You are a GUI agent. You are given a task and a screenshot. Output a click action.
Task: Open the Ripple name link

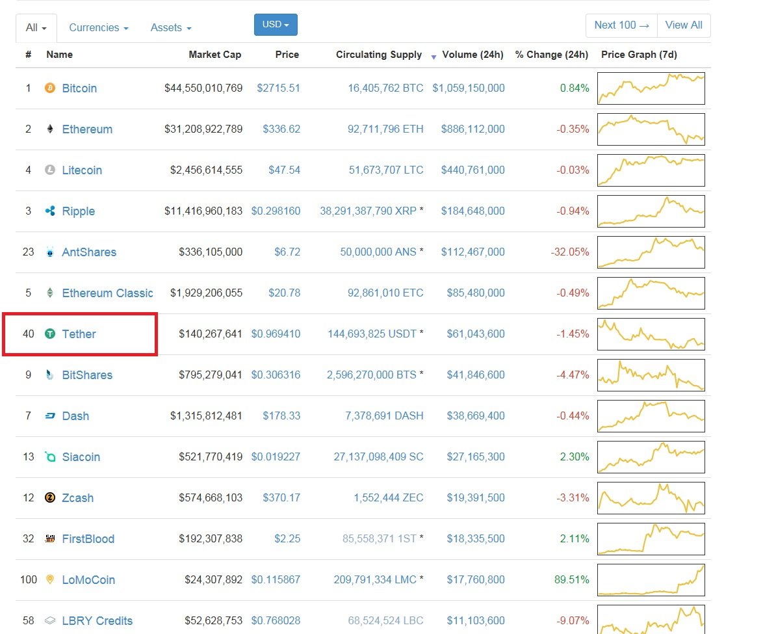[79, 211]
